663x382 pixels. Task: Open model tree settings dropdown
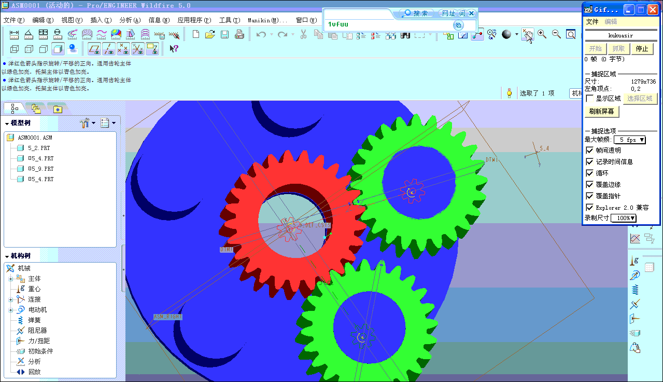pyautogui.click(x=88, y=123)
